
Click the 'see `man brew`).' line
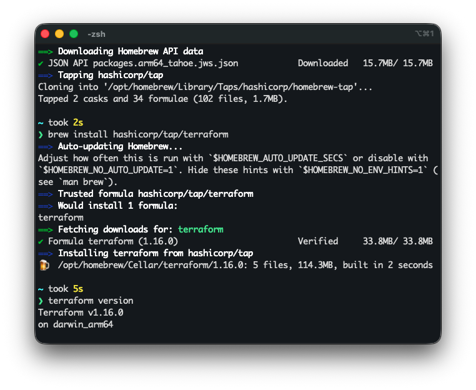tap(77, 182)
